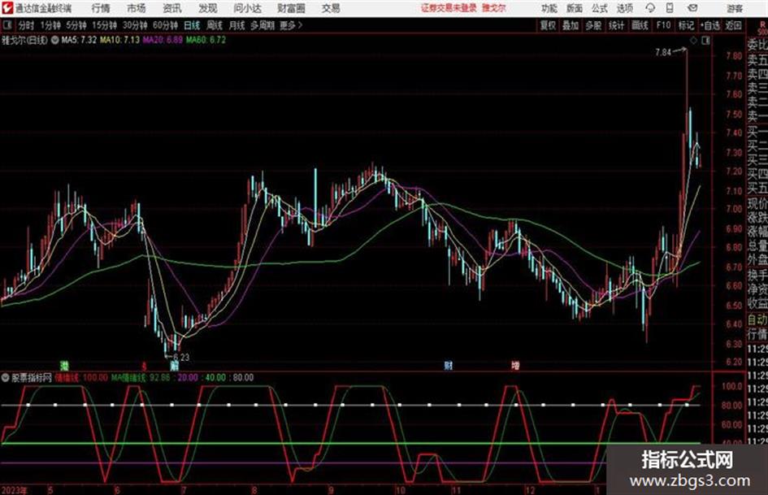
Task: Expand the dropdown arrow beside 股票指标网 indicator
Action: pos(6,378)
